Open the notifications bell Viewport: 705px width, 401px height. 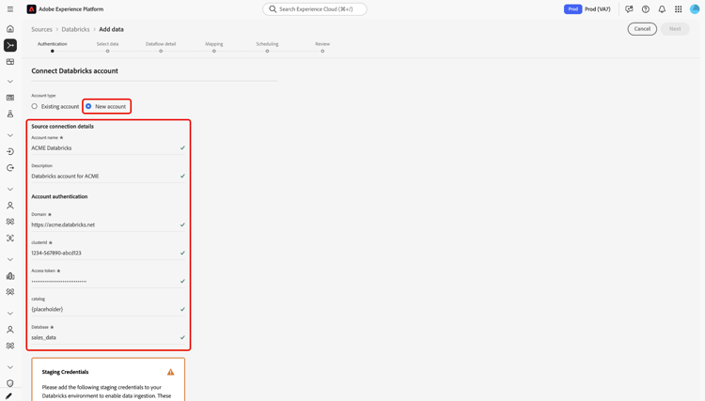[662, 9]
